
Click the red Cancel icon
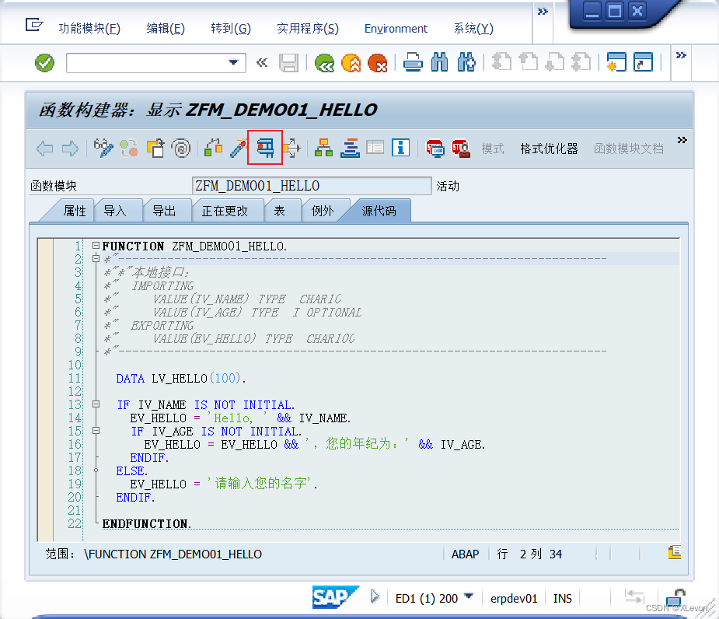pos(378,62)
